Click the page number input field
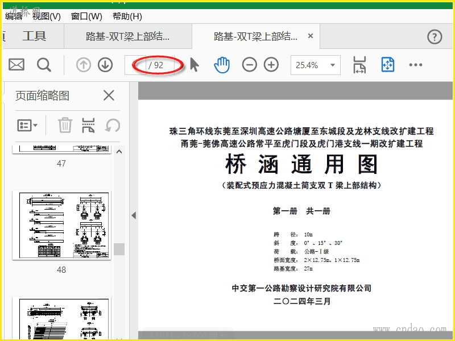This screenshot has width=455, height=341. click(135, 65)
